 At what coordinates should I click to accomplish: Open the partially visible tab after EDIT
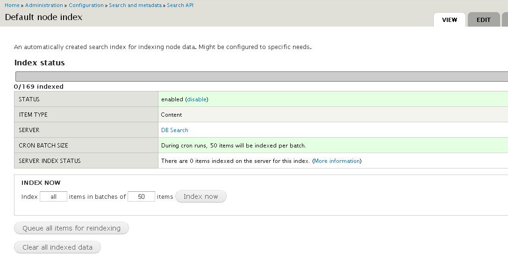(505, 20)
